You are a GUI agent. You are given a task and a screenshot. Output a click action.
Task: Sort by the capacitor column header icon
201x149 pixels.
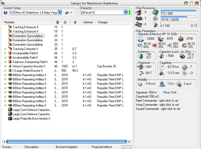click(75, 22)
